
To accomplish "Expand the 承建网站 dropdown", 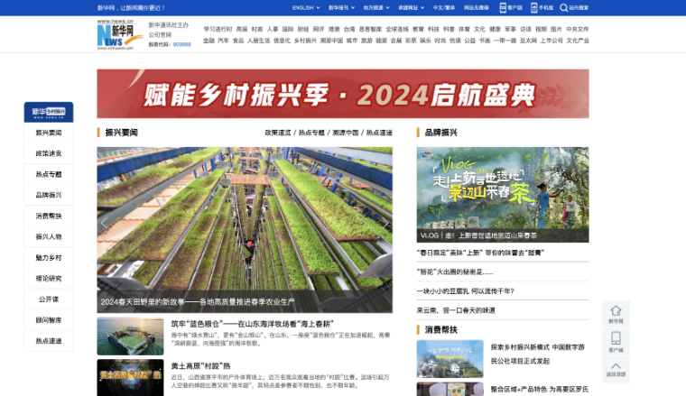I will (x=411, y=7).
